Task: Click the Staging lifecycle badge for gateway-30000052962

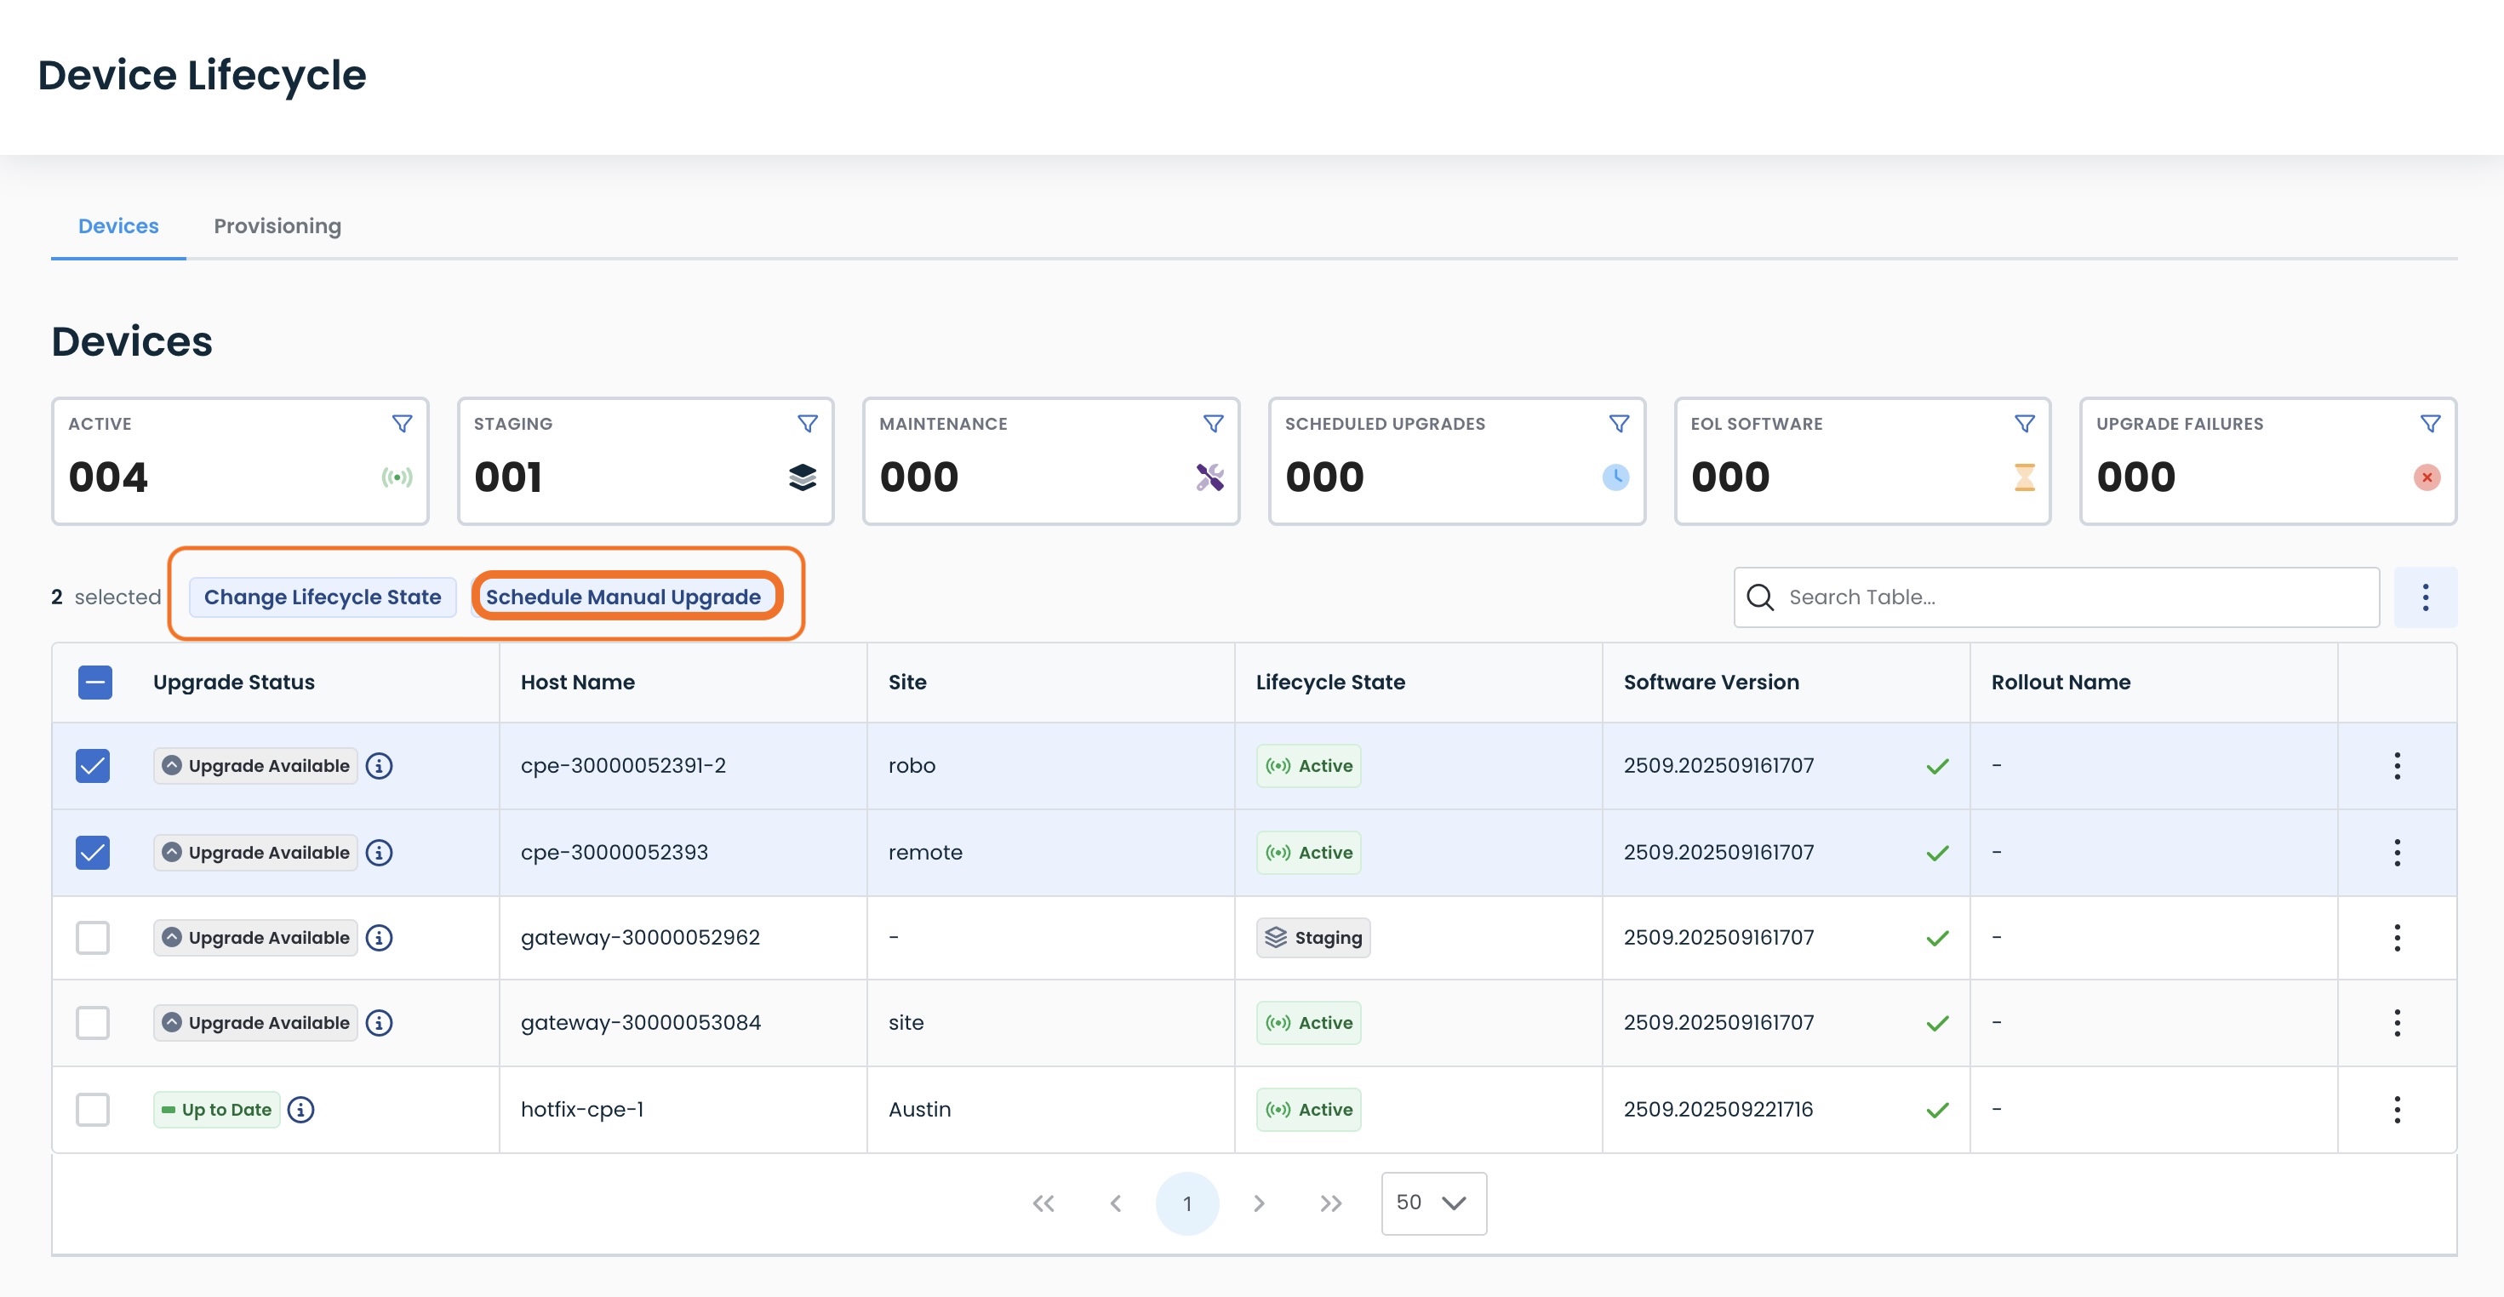Action: (x=1313, y=938)
